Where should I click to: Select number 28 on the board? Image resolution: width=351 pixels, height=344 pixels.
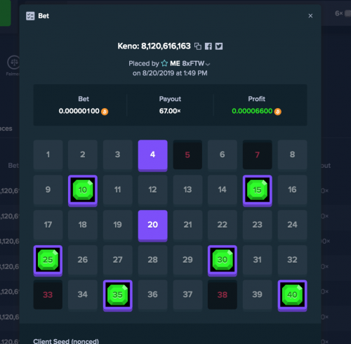click(152, 260)
